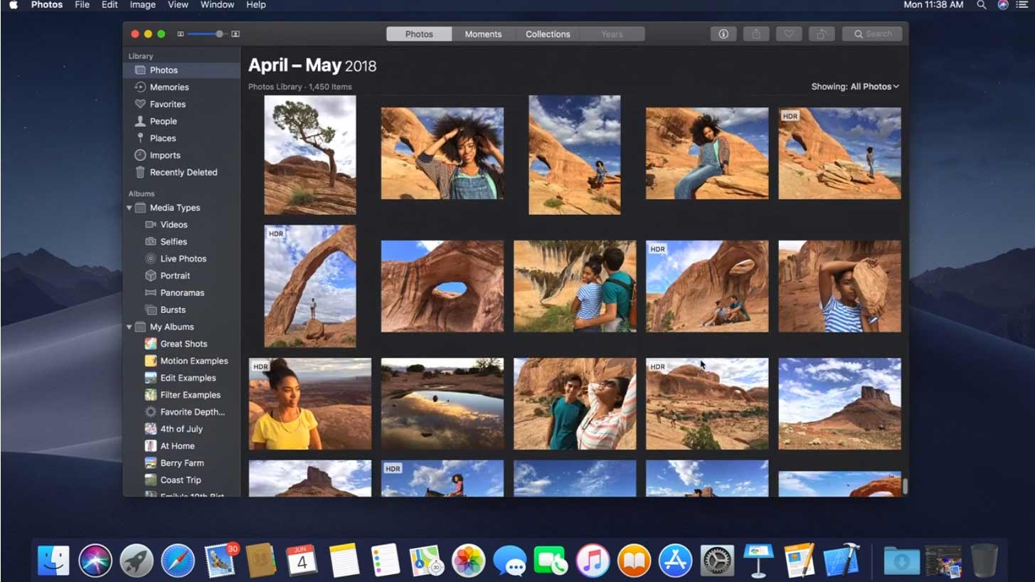Screen dimensions: 1035x582
Task: Open the Image menu in the menu bar
Action: click(142, 5)
